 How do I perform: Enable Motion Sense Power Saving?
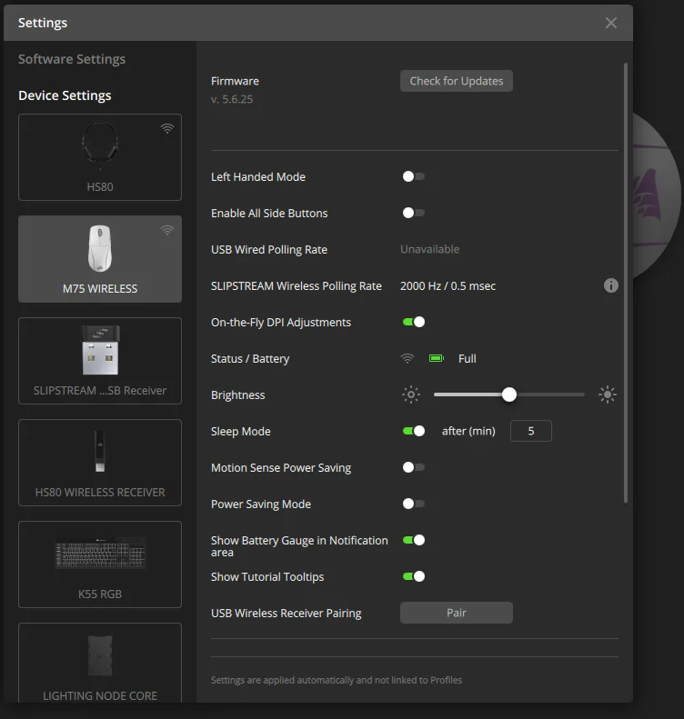pos(413,467)
